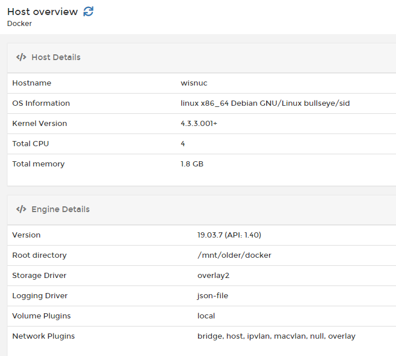The width and height of the screenshot is (396, 356).
Task: Click the code icon in Engine Details header
Action: [x=21, y=209]
